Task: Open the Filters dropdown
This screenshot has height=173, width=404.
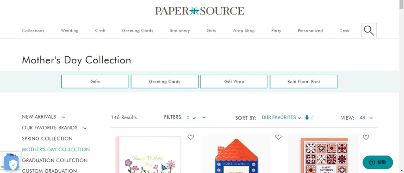Action: tap(204, 117)
